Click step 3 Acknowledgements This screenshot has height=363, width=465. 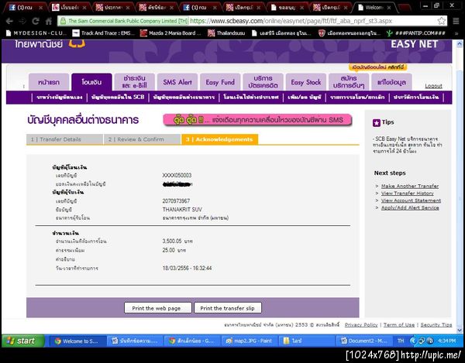click(219, 139)
